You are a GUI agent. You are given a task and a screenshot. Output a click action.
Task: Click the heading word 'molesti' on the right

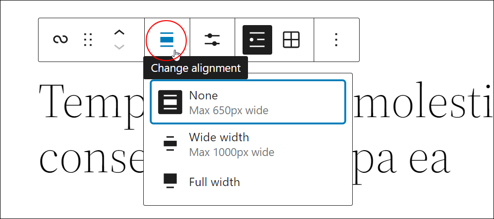[x=423, y=100]
